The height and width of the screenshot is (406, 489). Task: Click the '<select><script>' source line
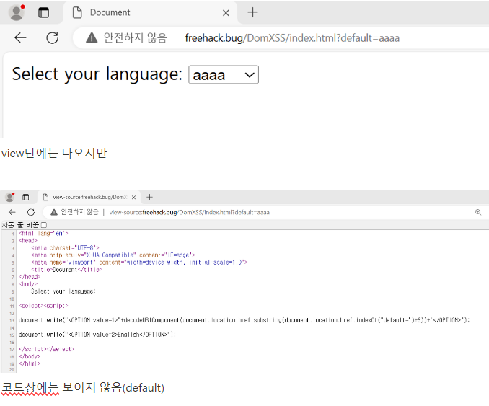43,306
